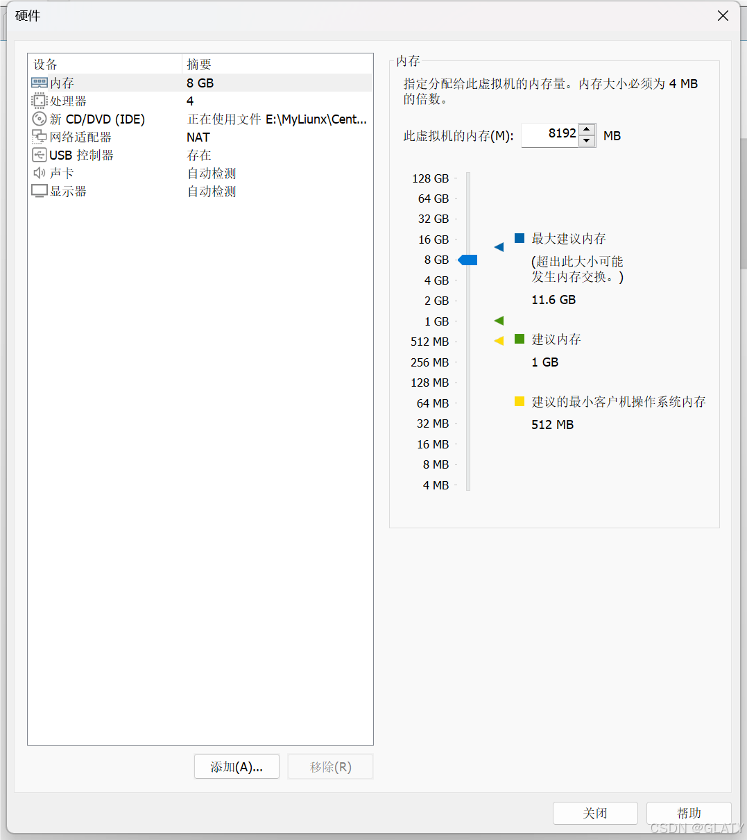The width and height of the screenshot is (747, 840).
Task: Click the 8 MB slider label
Action: click(x=436, y=464)
